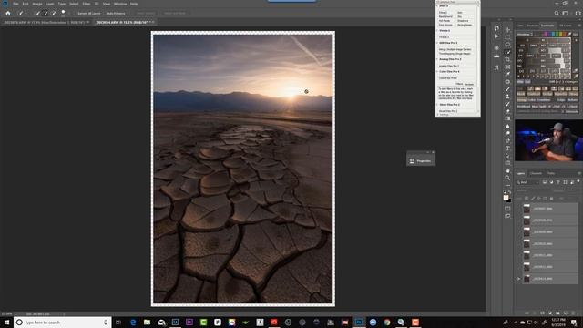
Task: Collapse Analog Efex Pro 2 section
Action: coord(437,59)
